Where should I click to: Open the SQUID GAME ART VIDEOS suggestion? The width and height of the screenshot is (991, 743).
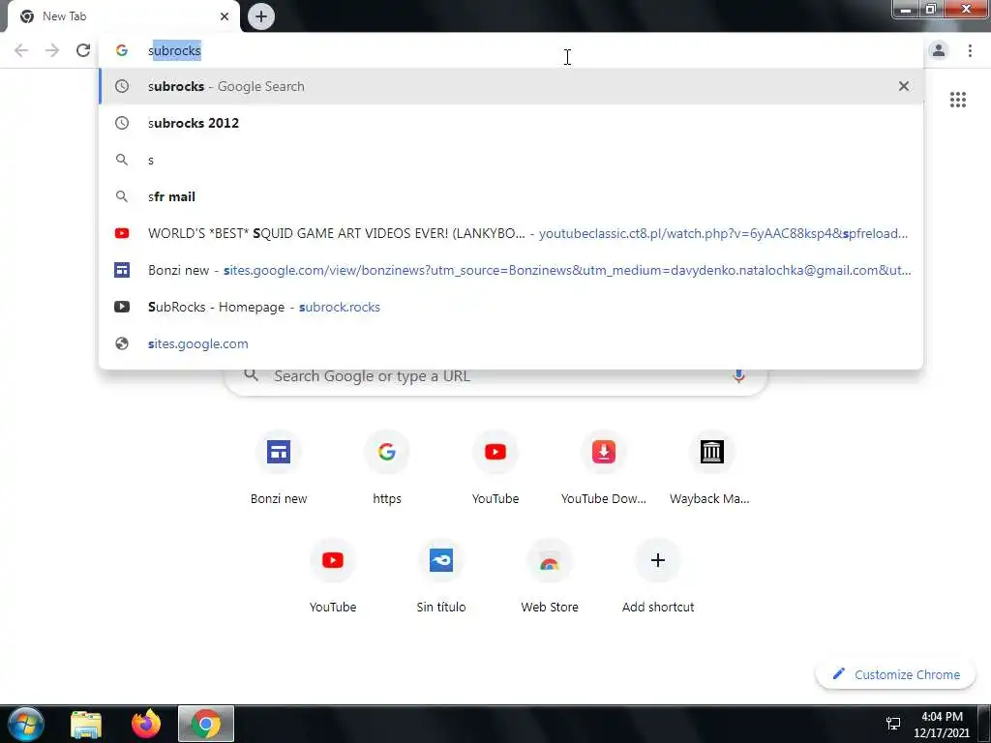[x=511, y=233]
